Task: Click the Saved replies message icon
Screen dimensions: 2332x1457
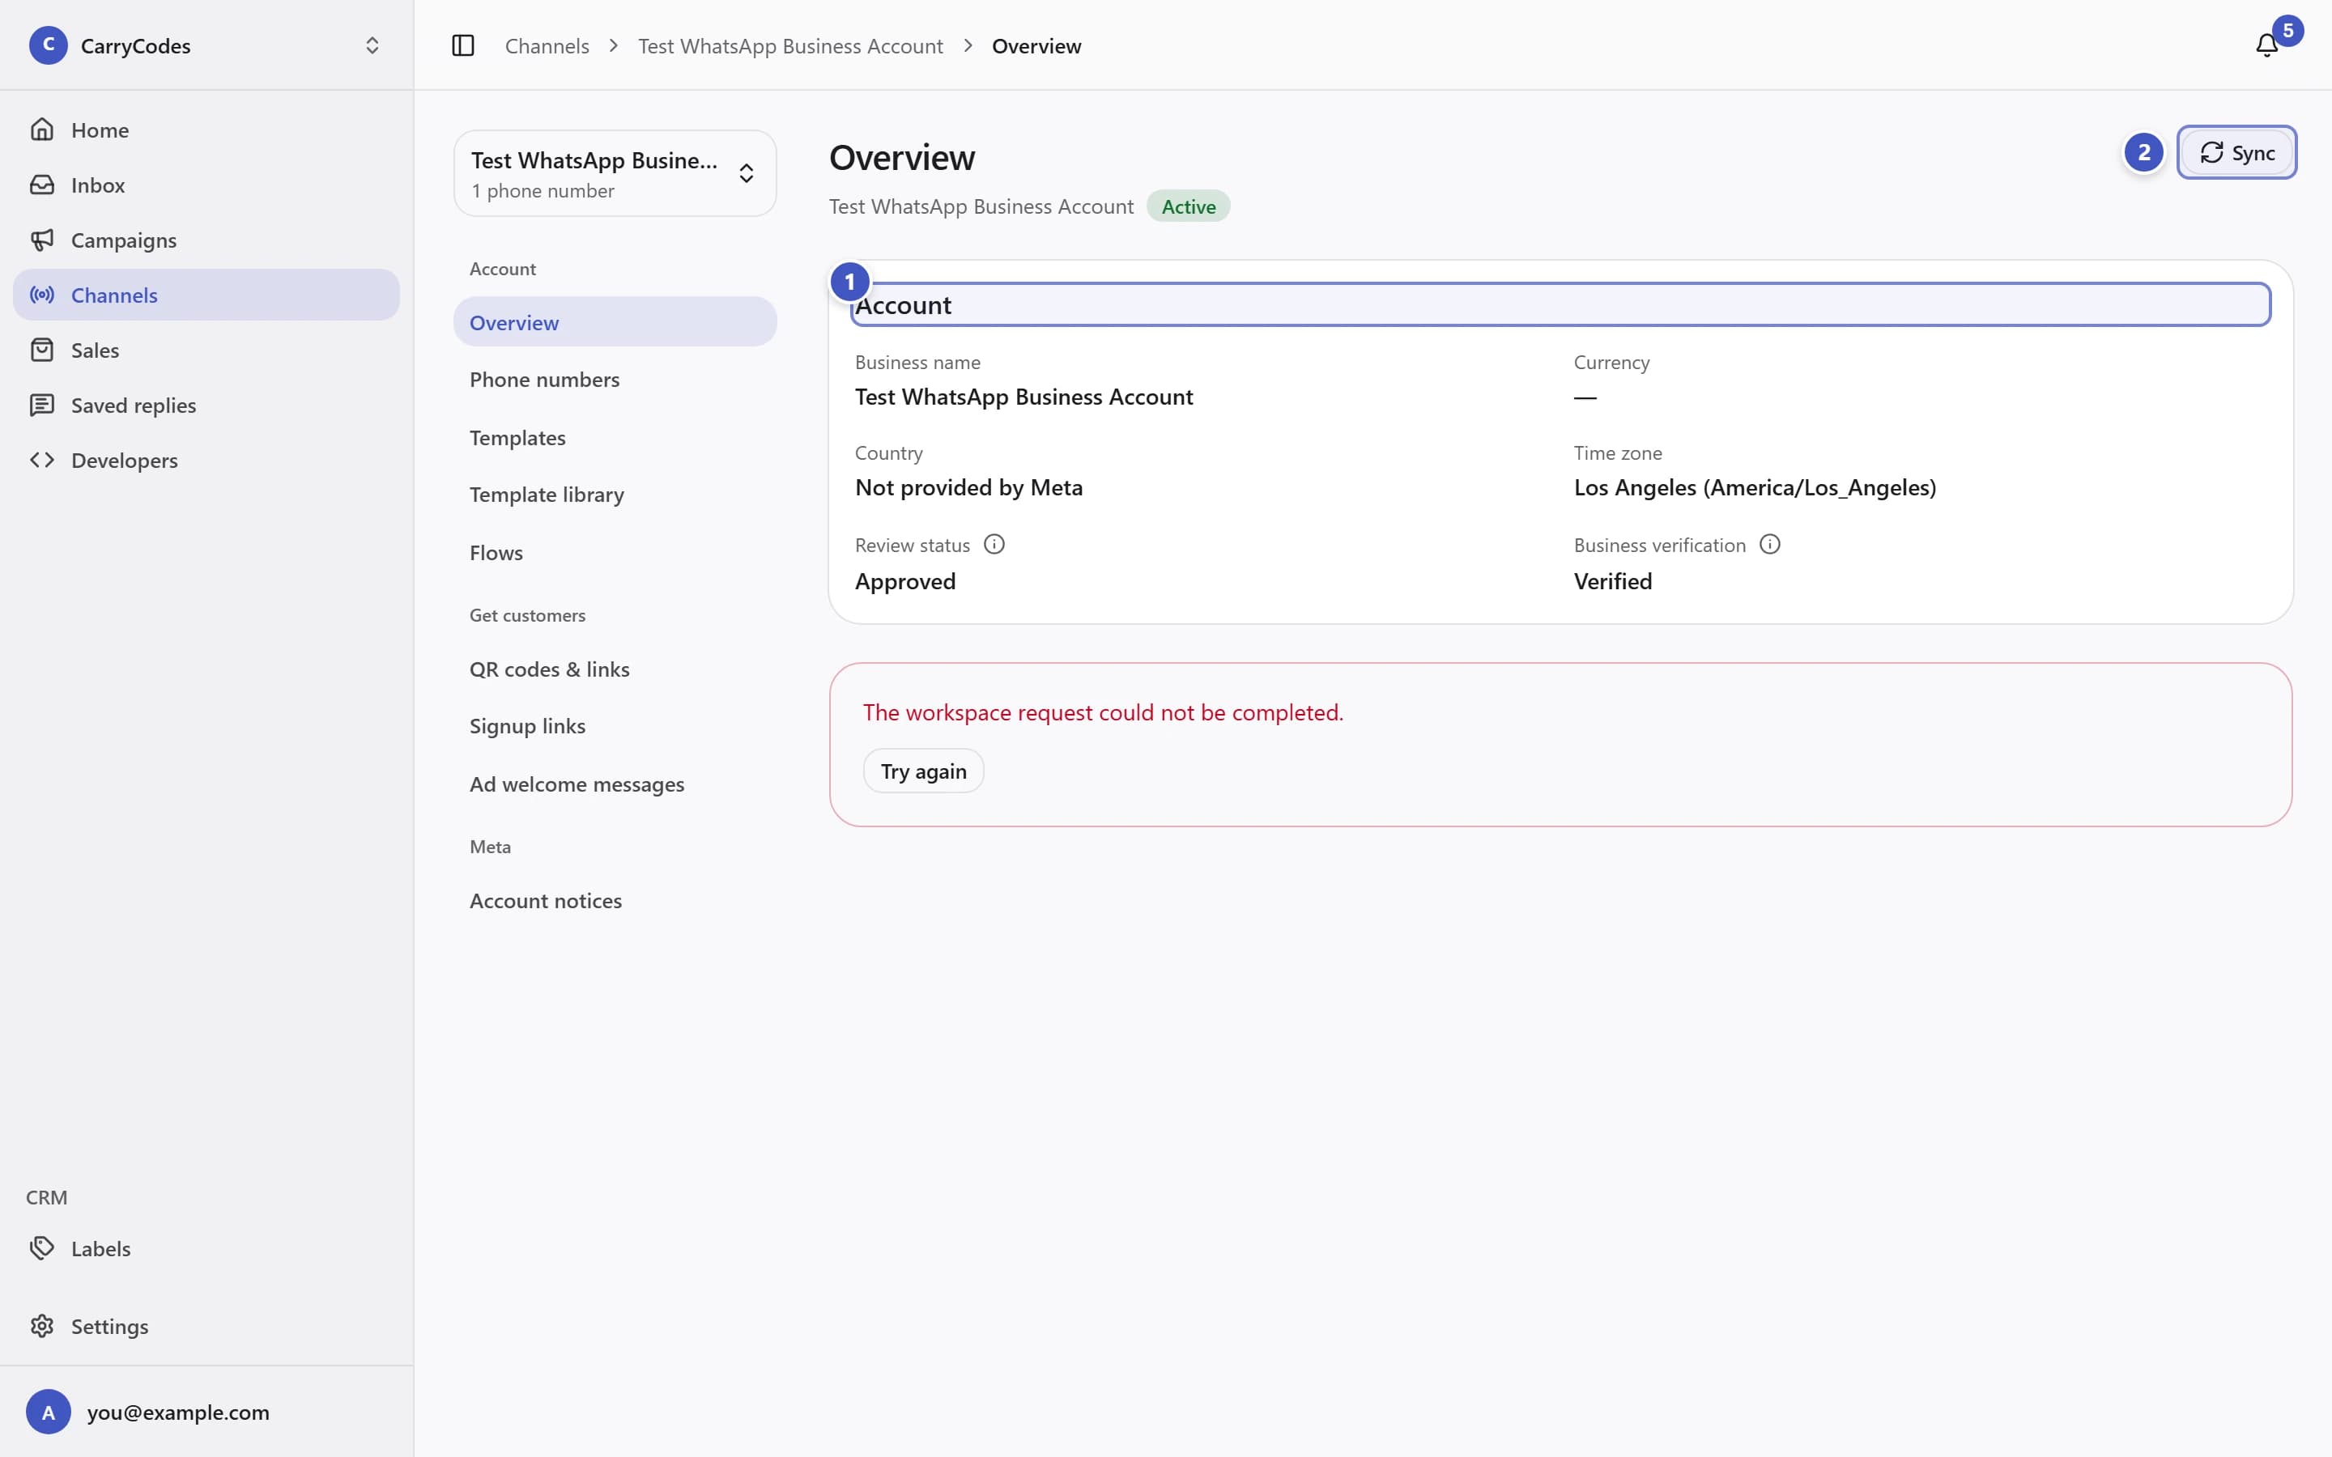Action: click(x=41, y=405)
